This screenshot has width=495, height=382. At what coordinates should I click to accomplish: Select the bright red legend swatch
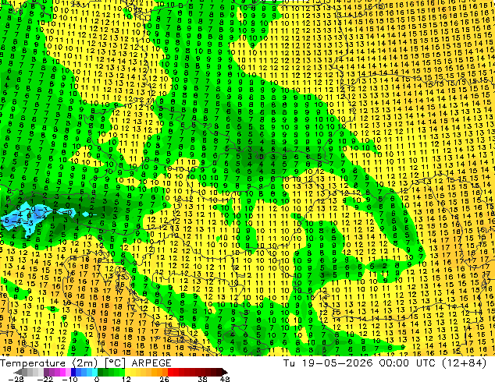[x=170, y=372]
